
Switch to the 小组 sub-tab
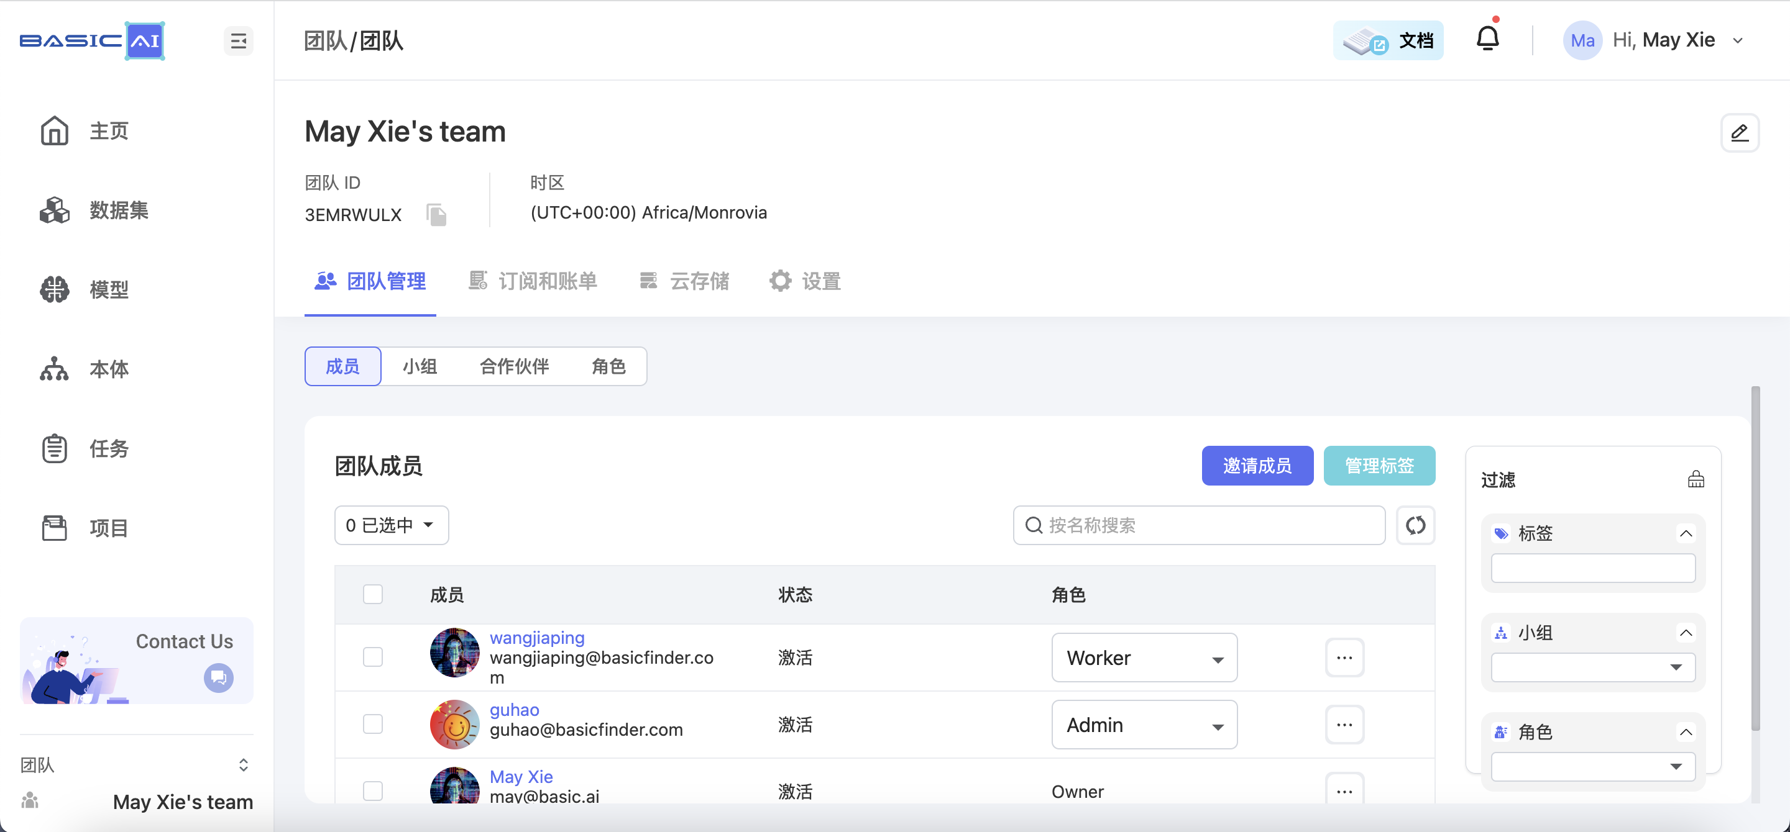point(420,366)
